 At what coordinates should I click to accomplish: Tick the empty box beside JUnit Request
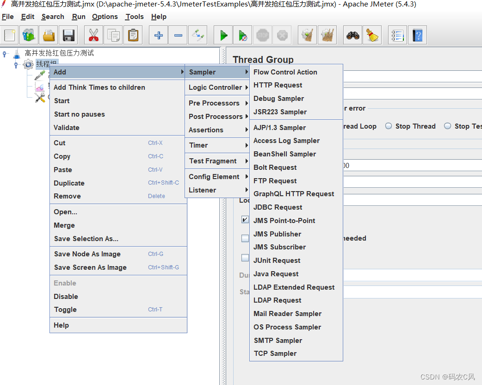pyautogui.click(x=245, y=258)
